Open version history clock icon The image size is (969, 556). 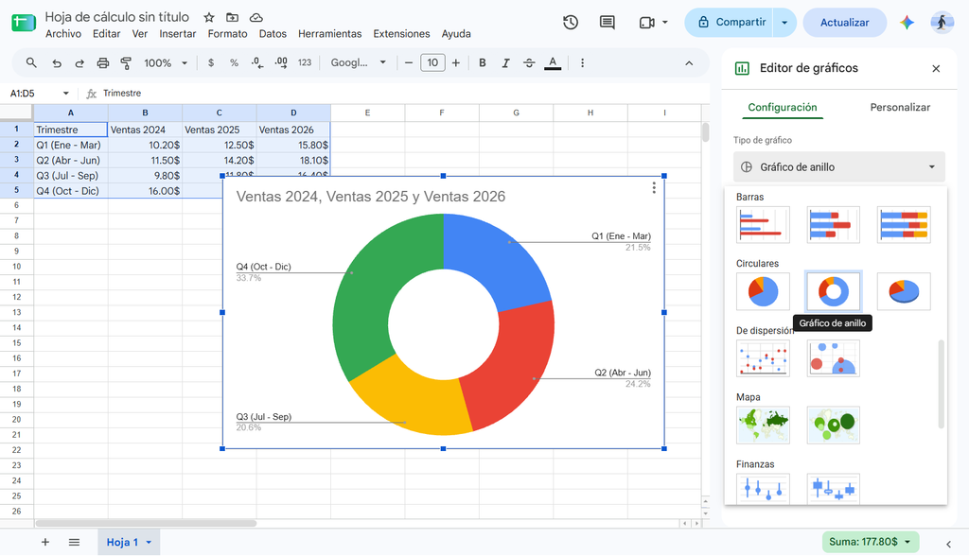(571, 23)
